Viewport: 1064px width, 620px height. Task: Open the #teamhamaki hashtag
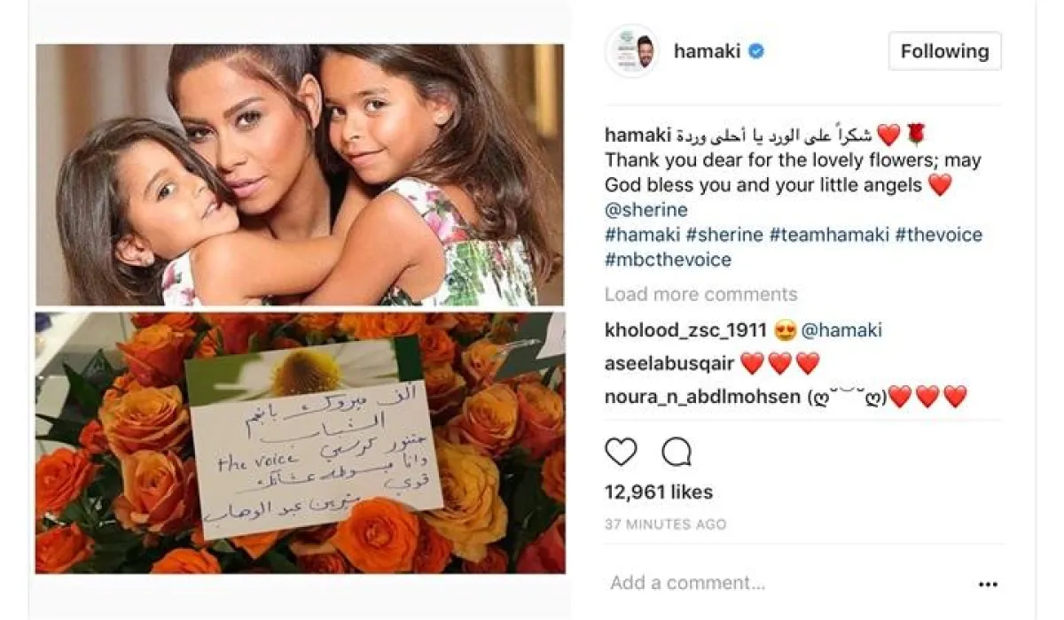pos(829,235)
